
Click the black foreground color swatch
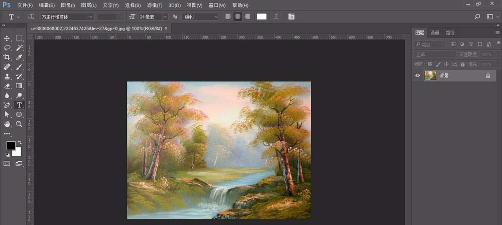point(11,146)
